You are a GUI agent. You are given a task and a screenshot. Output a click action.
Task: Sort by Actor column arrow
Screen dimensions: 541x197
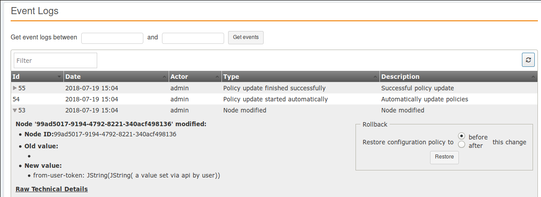pos(217,77)
